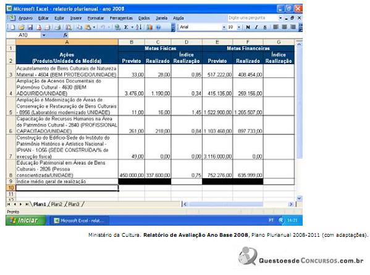This screenshot has height=275, width=370.
Task: Open Excel Help question mark icon
Action: (x=158, y=27)
